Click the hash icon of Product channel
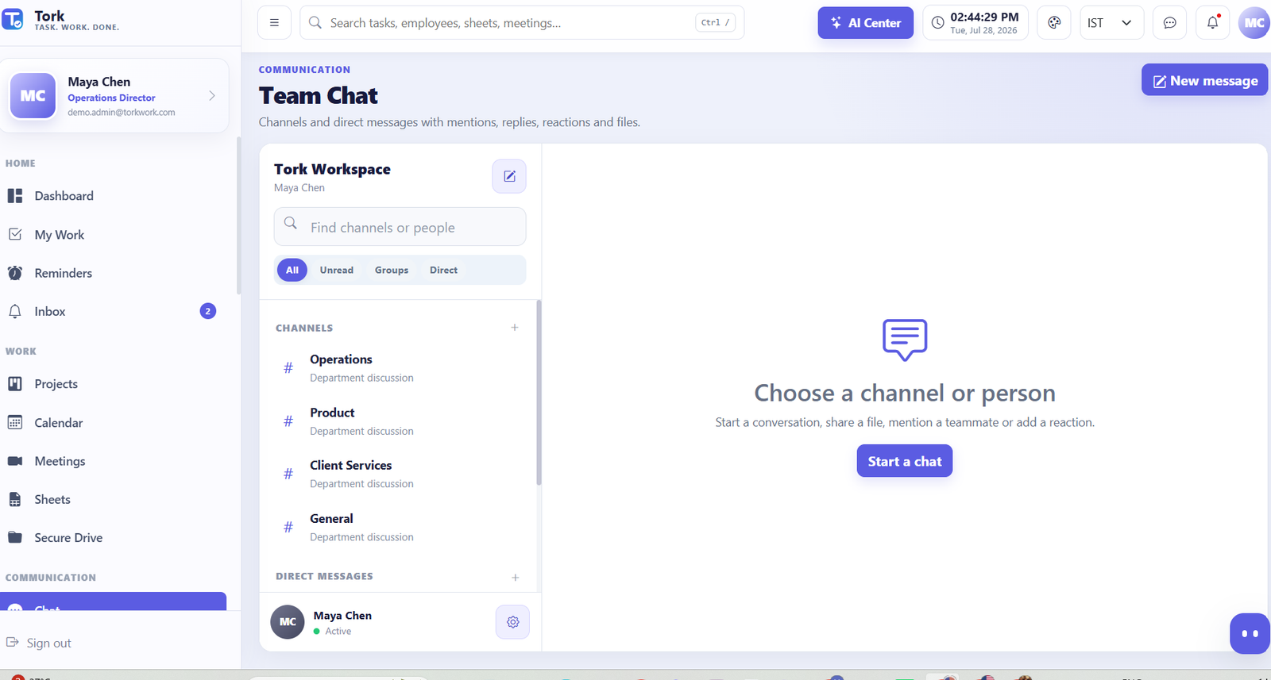1271x680 pixels. [x=288, y=421]
